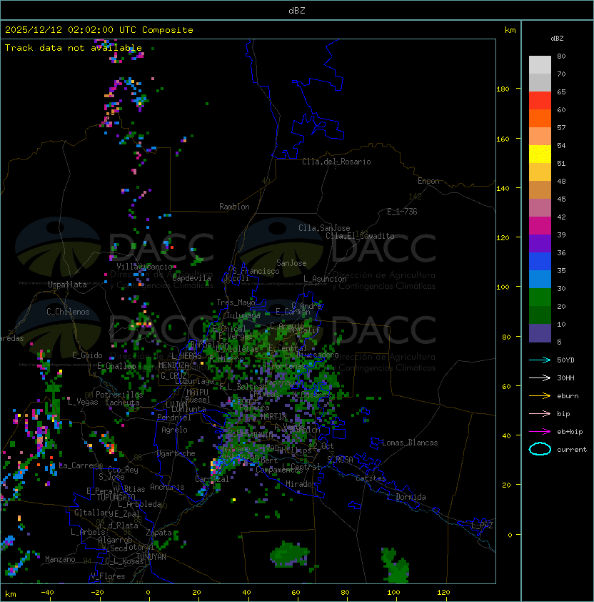Click the 'dBZ' heading above color scale
594x602 pixels.
point(557,39)
